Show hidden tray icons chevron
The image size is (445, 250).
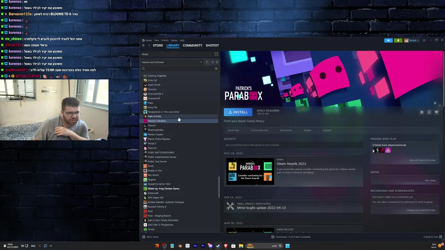point(51,246)
